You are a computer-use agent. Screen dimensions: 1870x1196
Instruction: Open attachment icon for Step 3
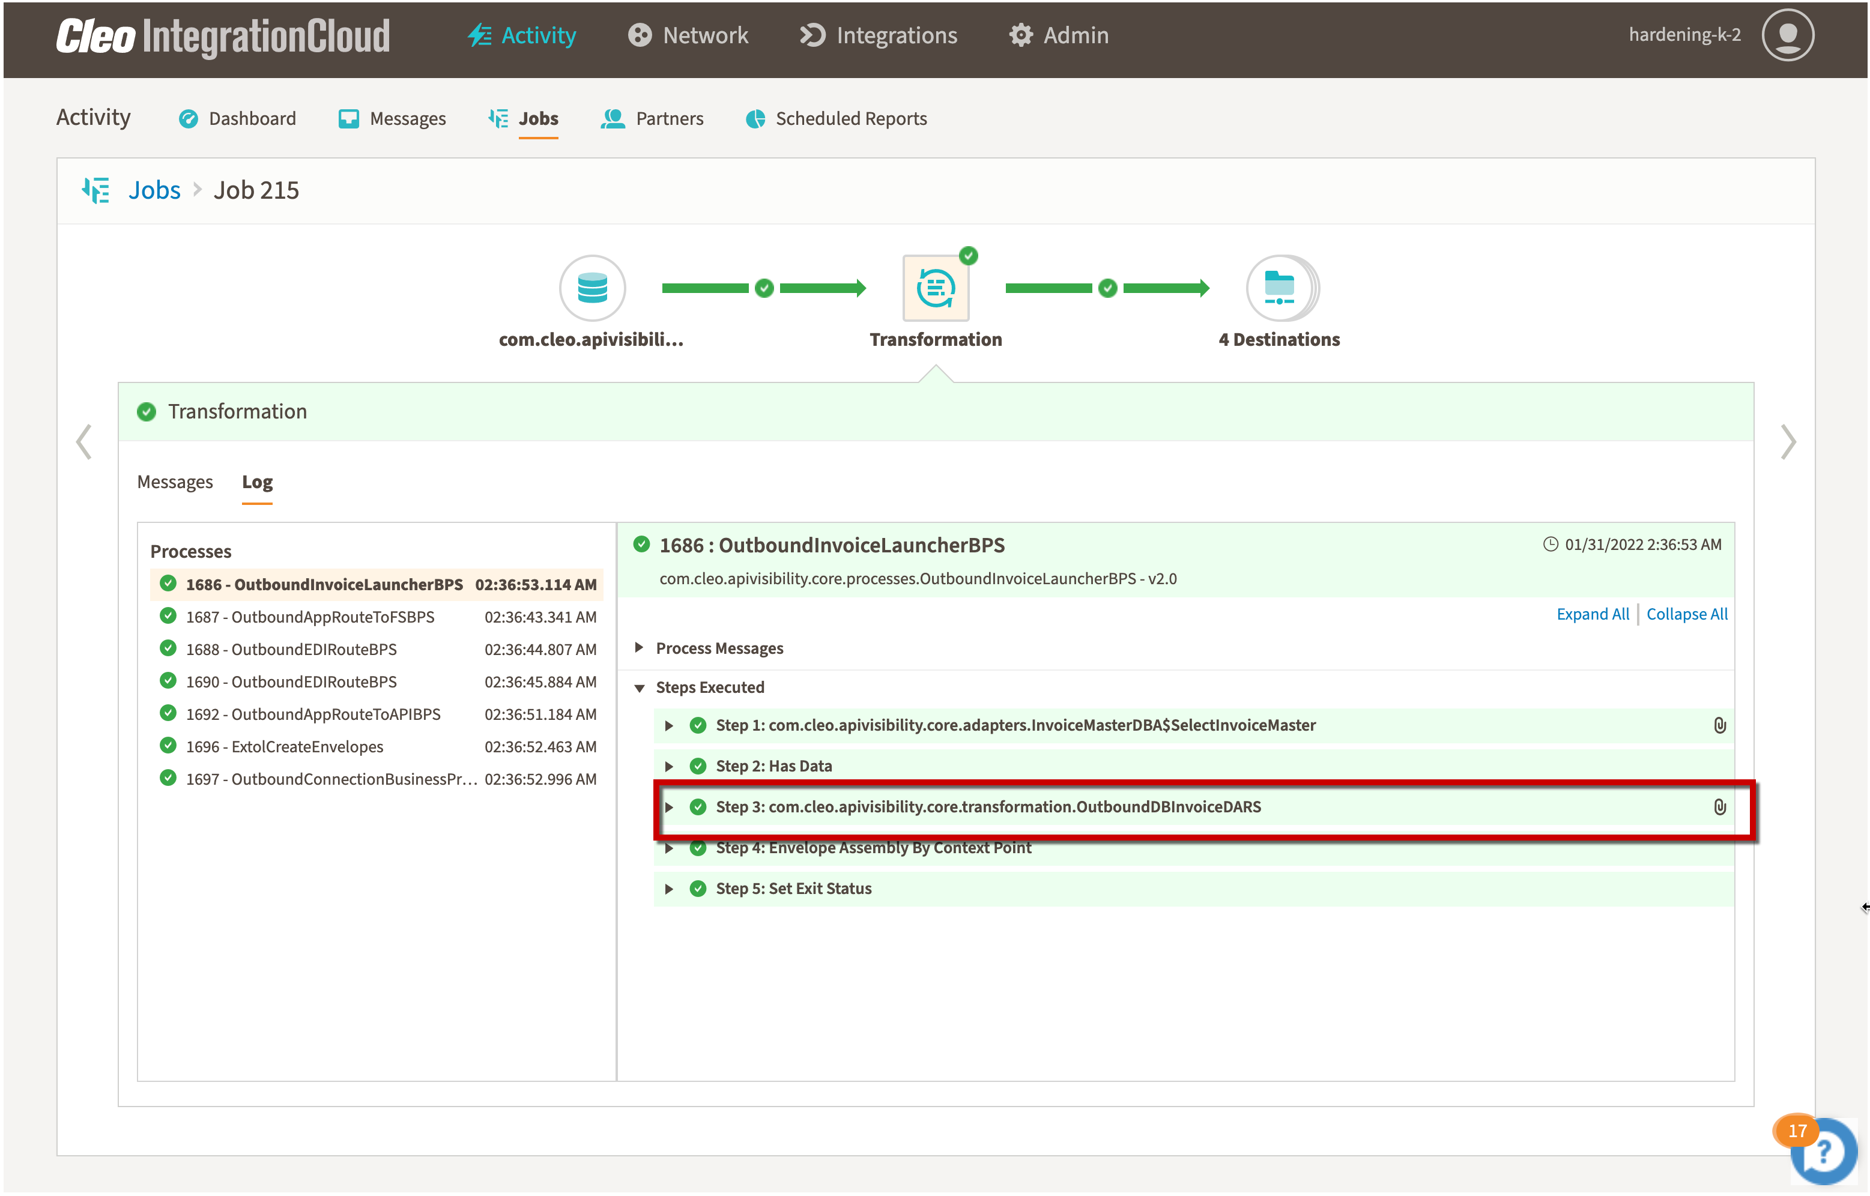tap(1719, 807)
